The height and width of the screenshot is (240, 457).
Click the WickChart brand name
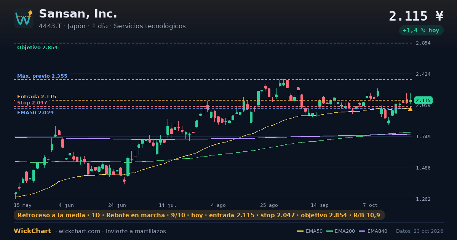[x=32, y=231]
